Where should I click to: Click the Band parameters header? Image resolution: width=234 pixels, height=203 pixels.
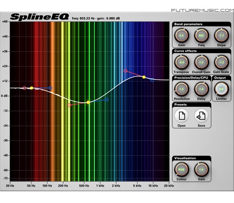pyautogui.click(x=188, y=24)
